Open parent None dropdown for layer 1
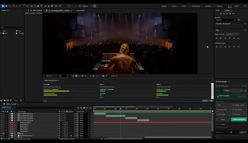The width and height of the screenshot is (248, 143). click(85, 114)
